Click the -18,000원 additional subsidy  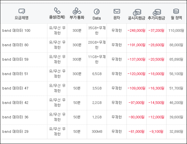[156, 74]
